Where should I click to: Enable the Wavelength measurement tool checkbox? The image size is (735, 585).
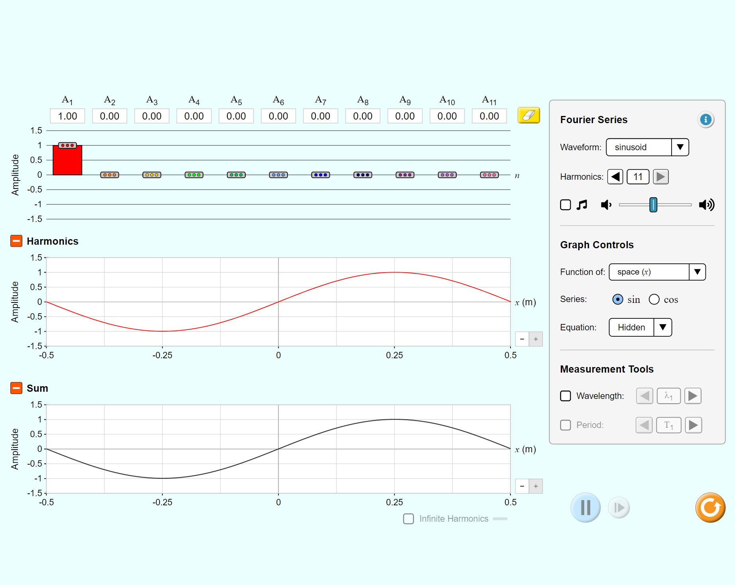(565, 396)
